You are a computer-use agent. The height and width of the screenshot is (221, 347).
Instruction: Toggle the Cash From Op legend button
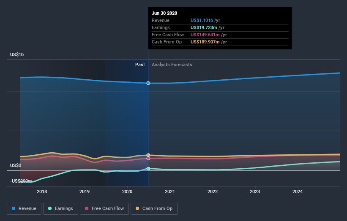(x=154, y=209)
